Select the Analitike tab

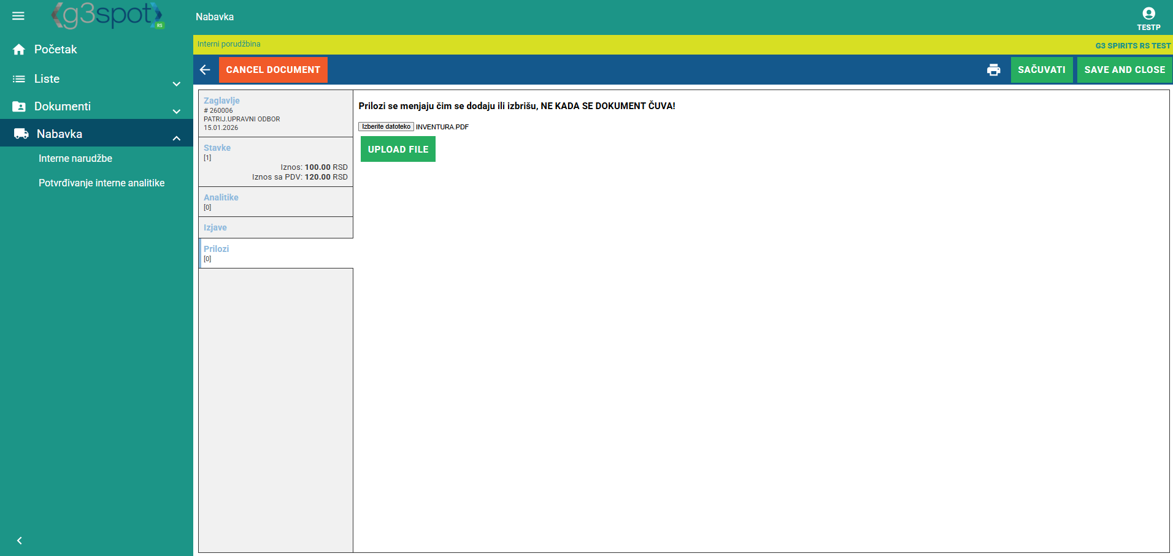[x=221, y=197]
